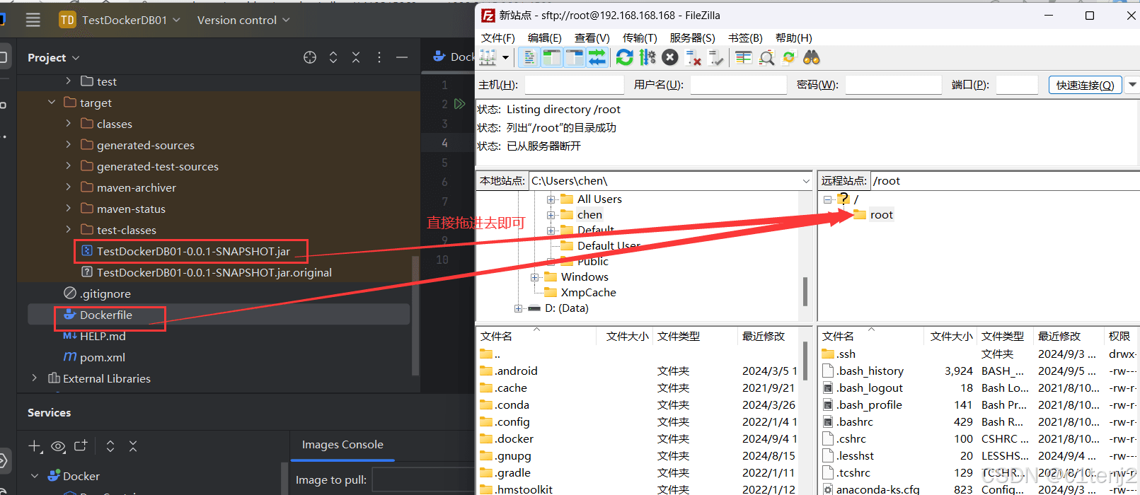Sort remote files by 文件大小 column
Image resolution: width=1140 pixels, height=495 pixels.
pyautogui.click(x=950, y=336)
